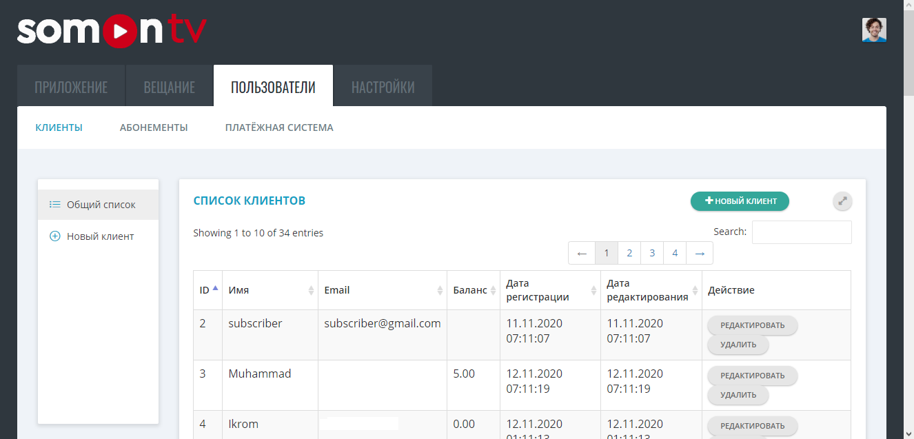Sort table by ID column
This screenshot has height=439, width=914.
click(x=207, y=290)
